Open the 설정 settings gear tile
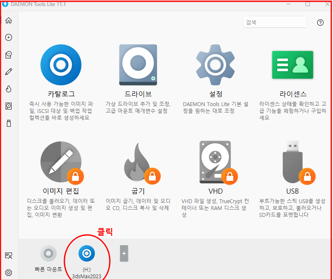Image resolution: width=333 pixels, height=280 pixels. [x=215, y=65]
